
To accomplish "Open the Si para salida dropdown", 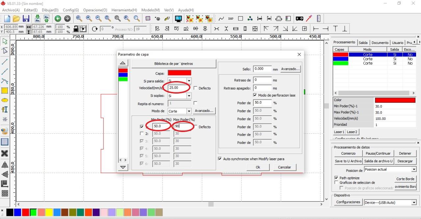I will tap(189, 81).
